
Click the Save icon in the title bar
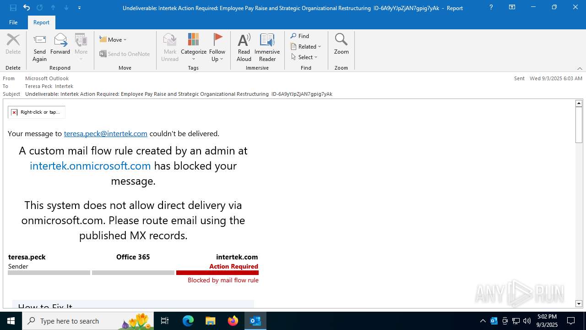coord(13,7)
